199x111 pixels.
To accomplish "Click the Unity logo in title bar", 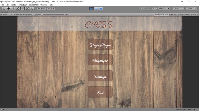I will click(1, 2).
